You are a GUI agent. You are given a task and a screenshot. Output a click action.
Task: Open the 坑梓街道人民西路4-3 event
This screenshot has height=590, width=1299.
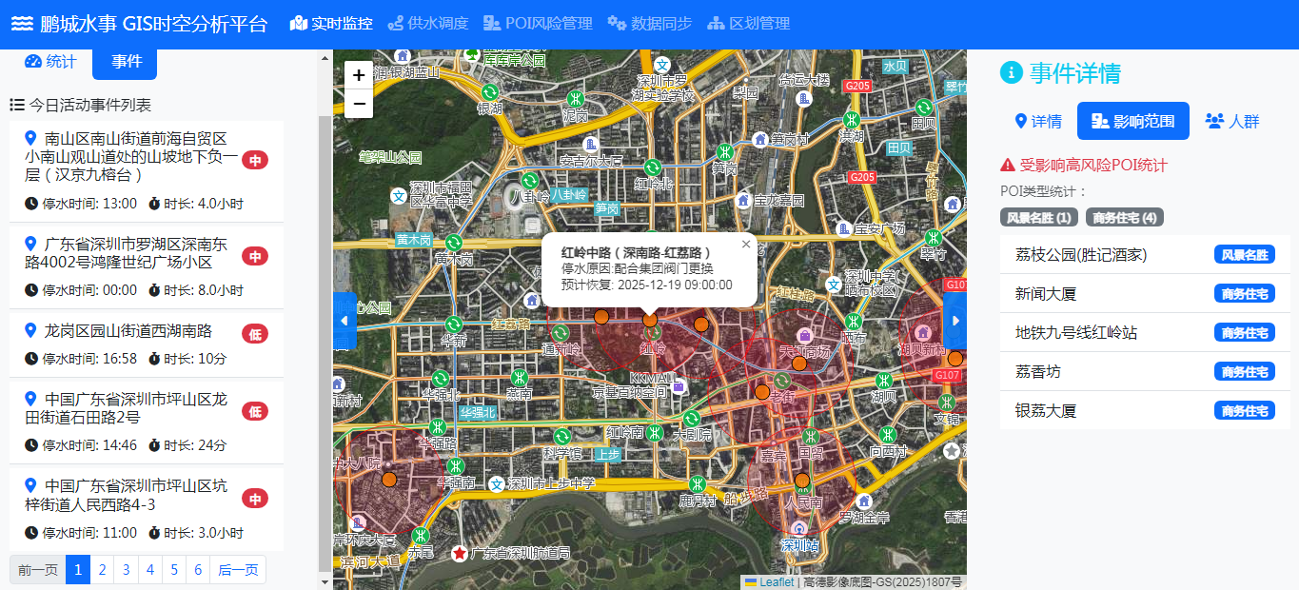coord(147,508)
